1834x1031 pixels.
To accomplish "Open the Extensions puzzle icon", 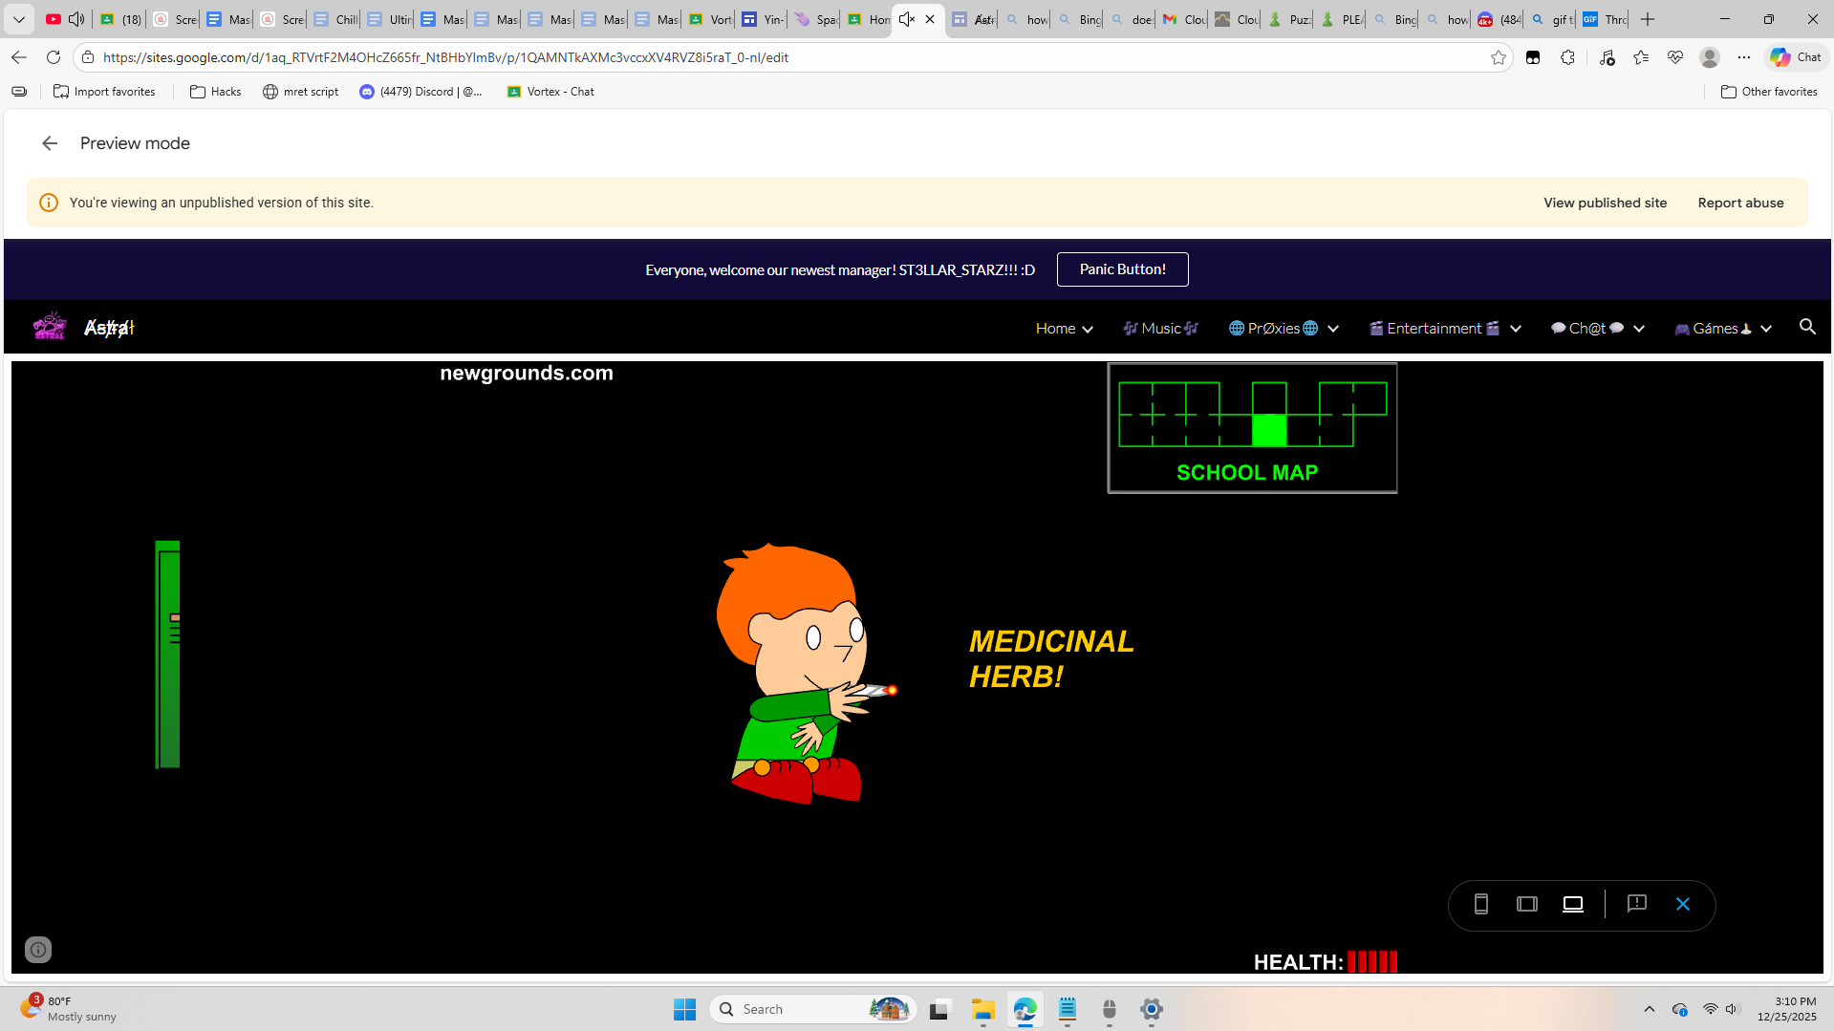I will tap(1567, 57).
